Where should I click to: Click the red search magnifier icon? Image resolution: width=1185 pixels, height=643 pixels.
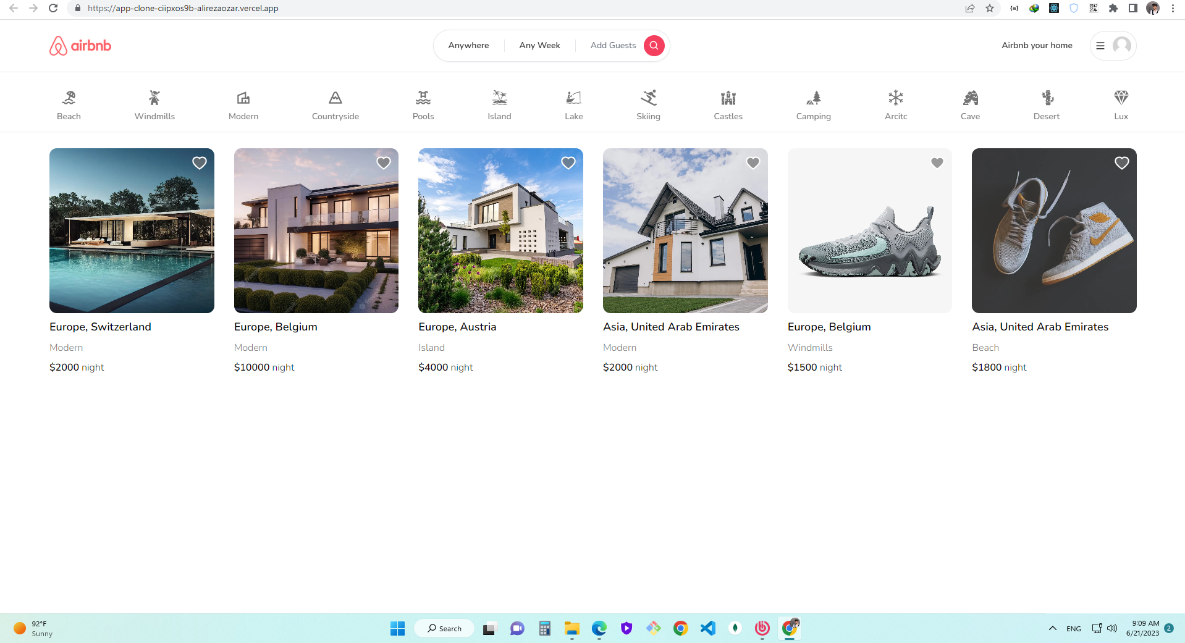653,45
